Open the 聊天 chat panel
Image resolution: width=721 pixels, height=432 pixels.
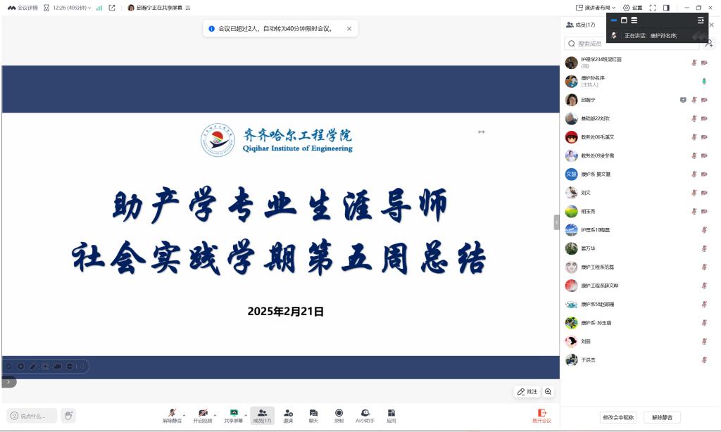(x=313, y=415)
